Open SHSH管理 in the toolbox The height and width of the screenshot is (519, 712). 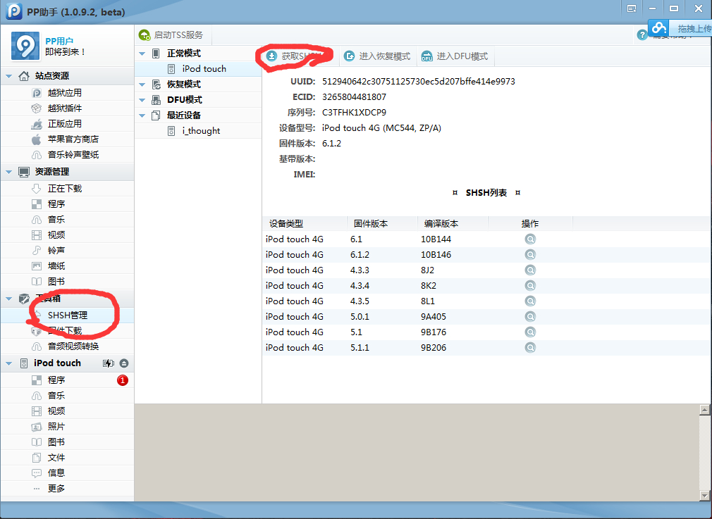click(67, 315)
